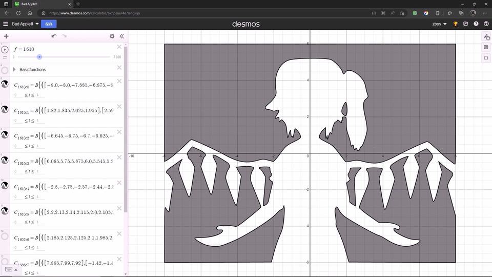Undo the last change
The image size is (492, 277).
(54, 36)
